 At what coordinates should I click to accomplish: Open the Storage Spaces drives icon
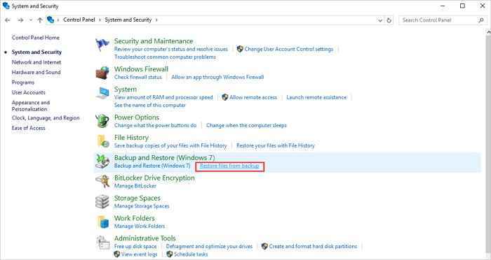coord(102,202)
